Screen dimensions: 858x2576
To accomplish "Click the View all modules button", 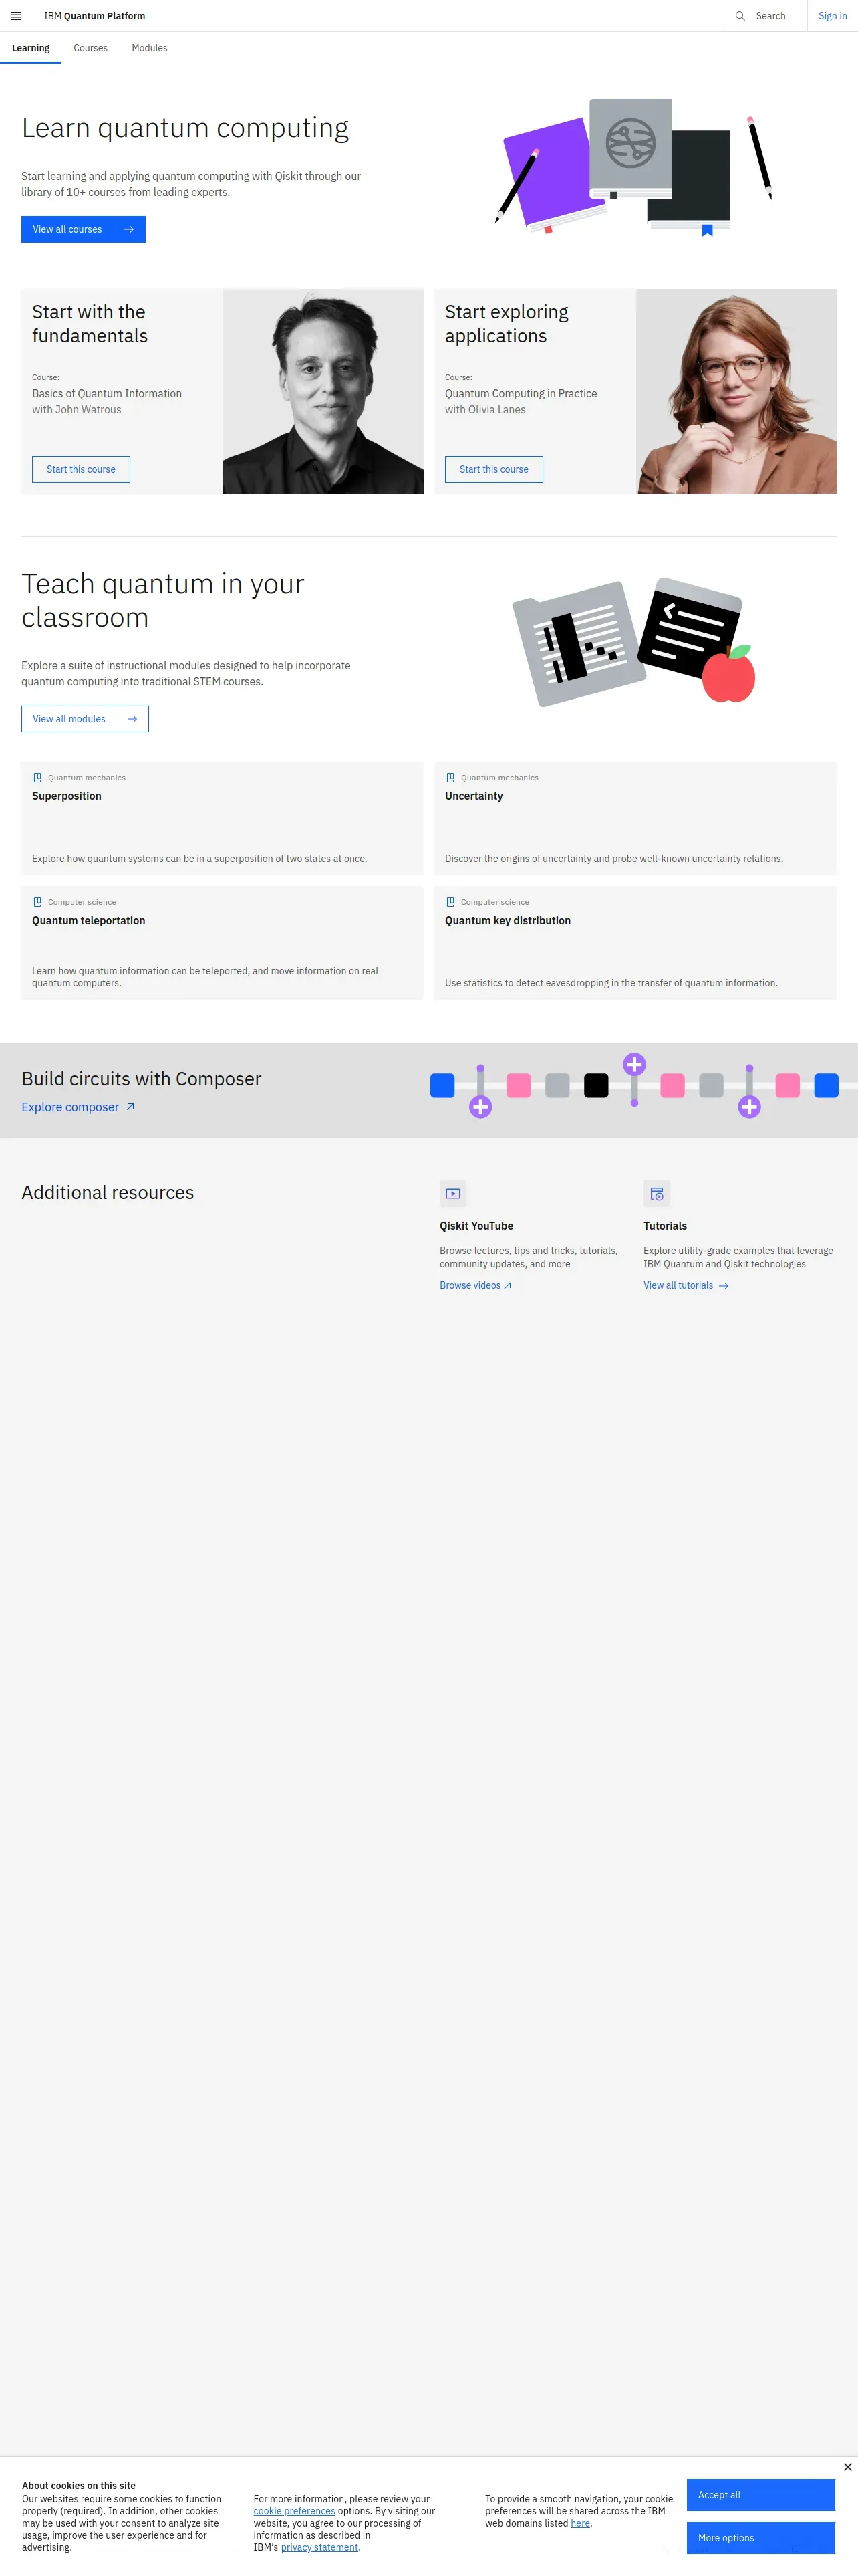I will (85, 719).
